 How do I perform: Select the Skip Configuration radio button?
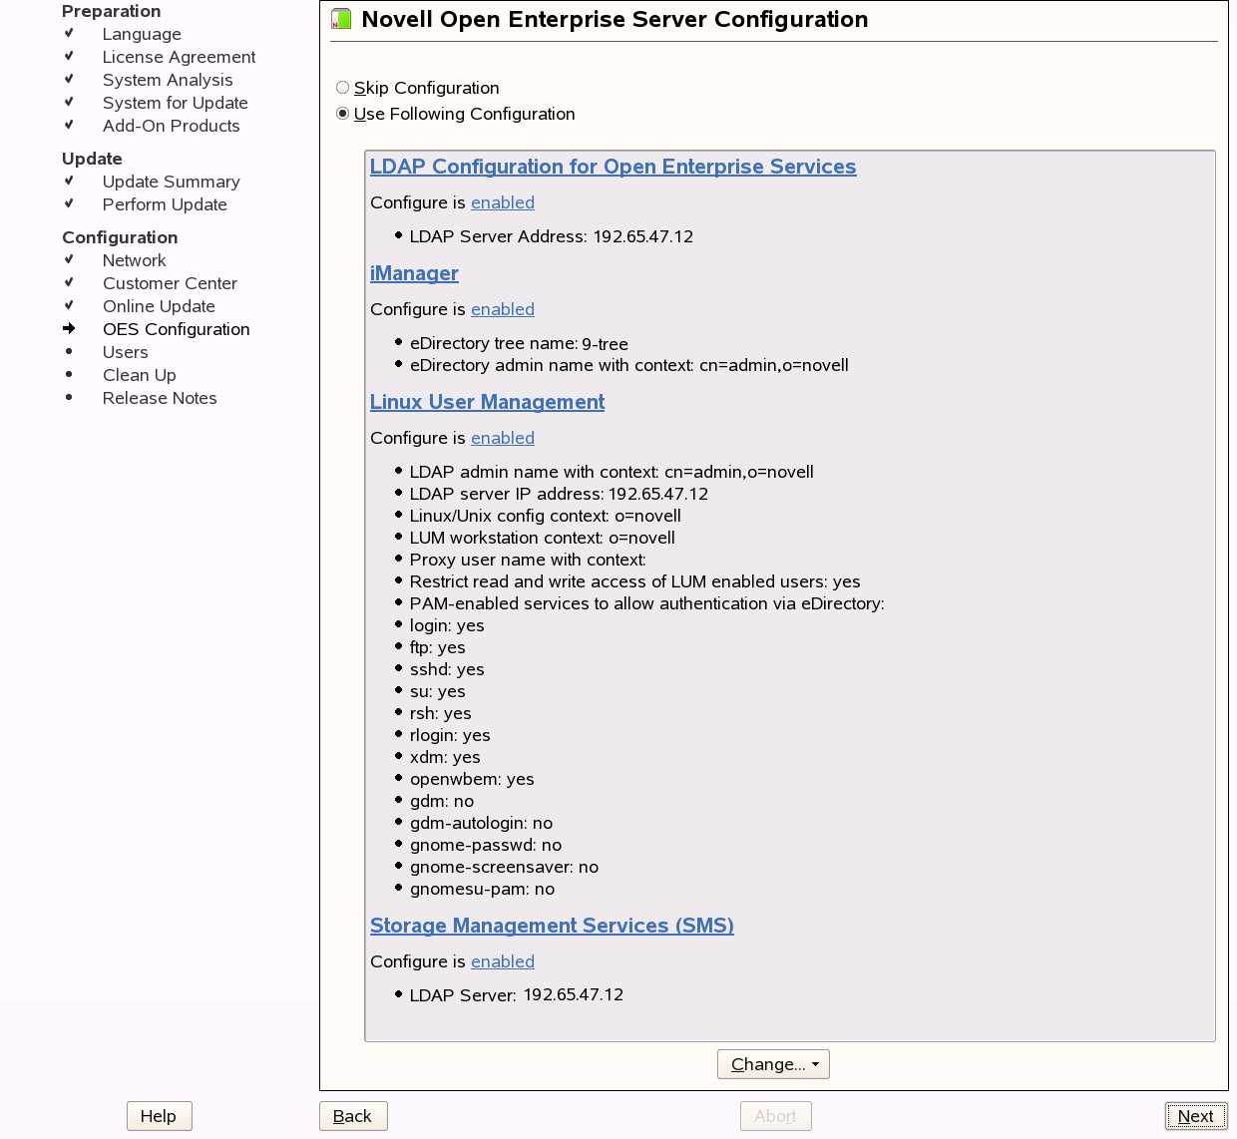tap(343, 88)
